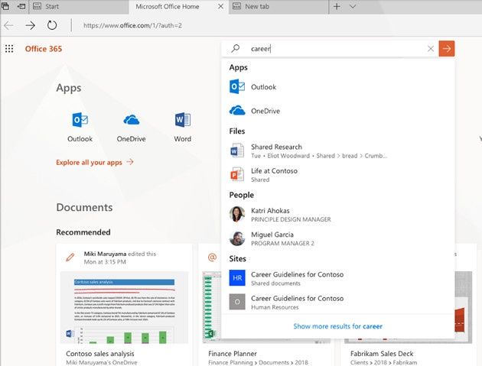Image resolution: width=482 pixels, height=366 pixels.
Task: Launch Word from the Apps section
Action: pos(183,127)
